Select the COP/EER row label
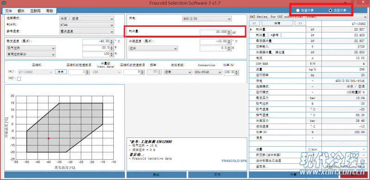This screenshot has height=180, width=370. point(261,63)
